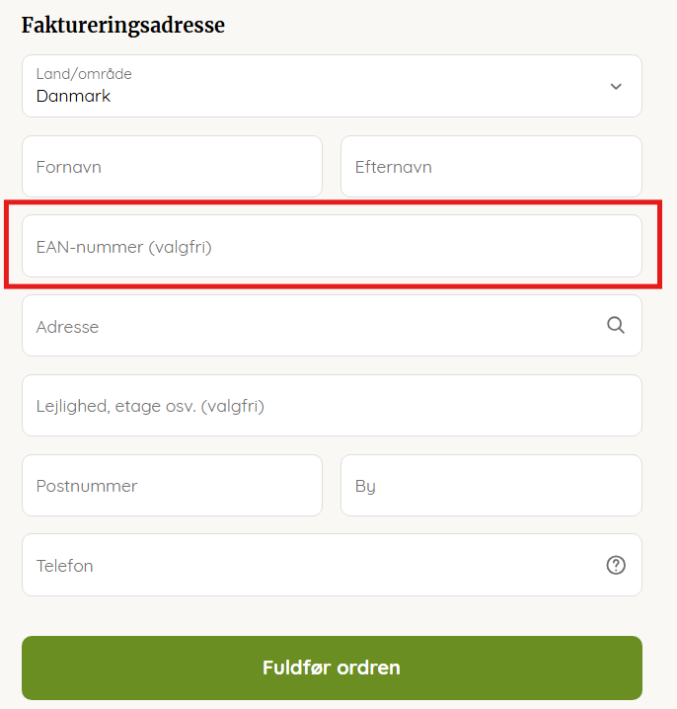This screenshot has width=677, height=709.
Task: Select the EAN-nummer (valgfri) field
Action: point(332,247)
